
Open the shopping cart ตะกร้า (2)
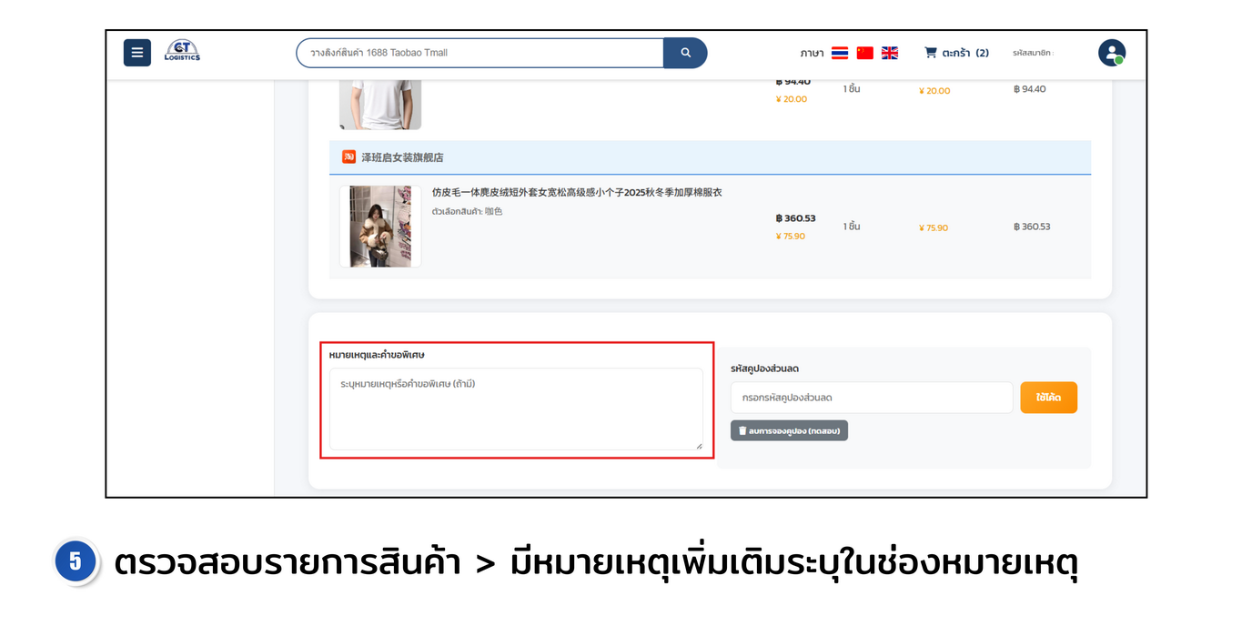coord(956,53)
